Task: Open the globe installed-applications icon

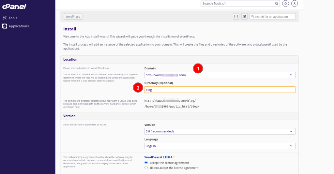Action: pos(244,16)
